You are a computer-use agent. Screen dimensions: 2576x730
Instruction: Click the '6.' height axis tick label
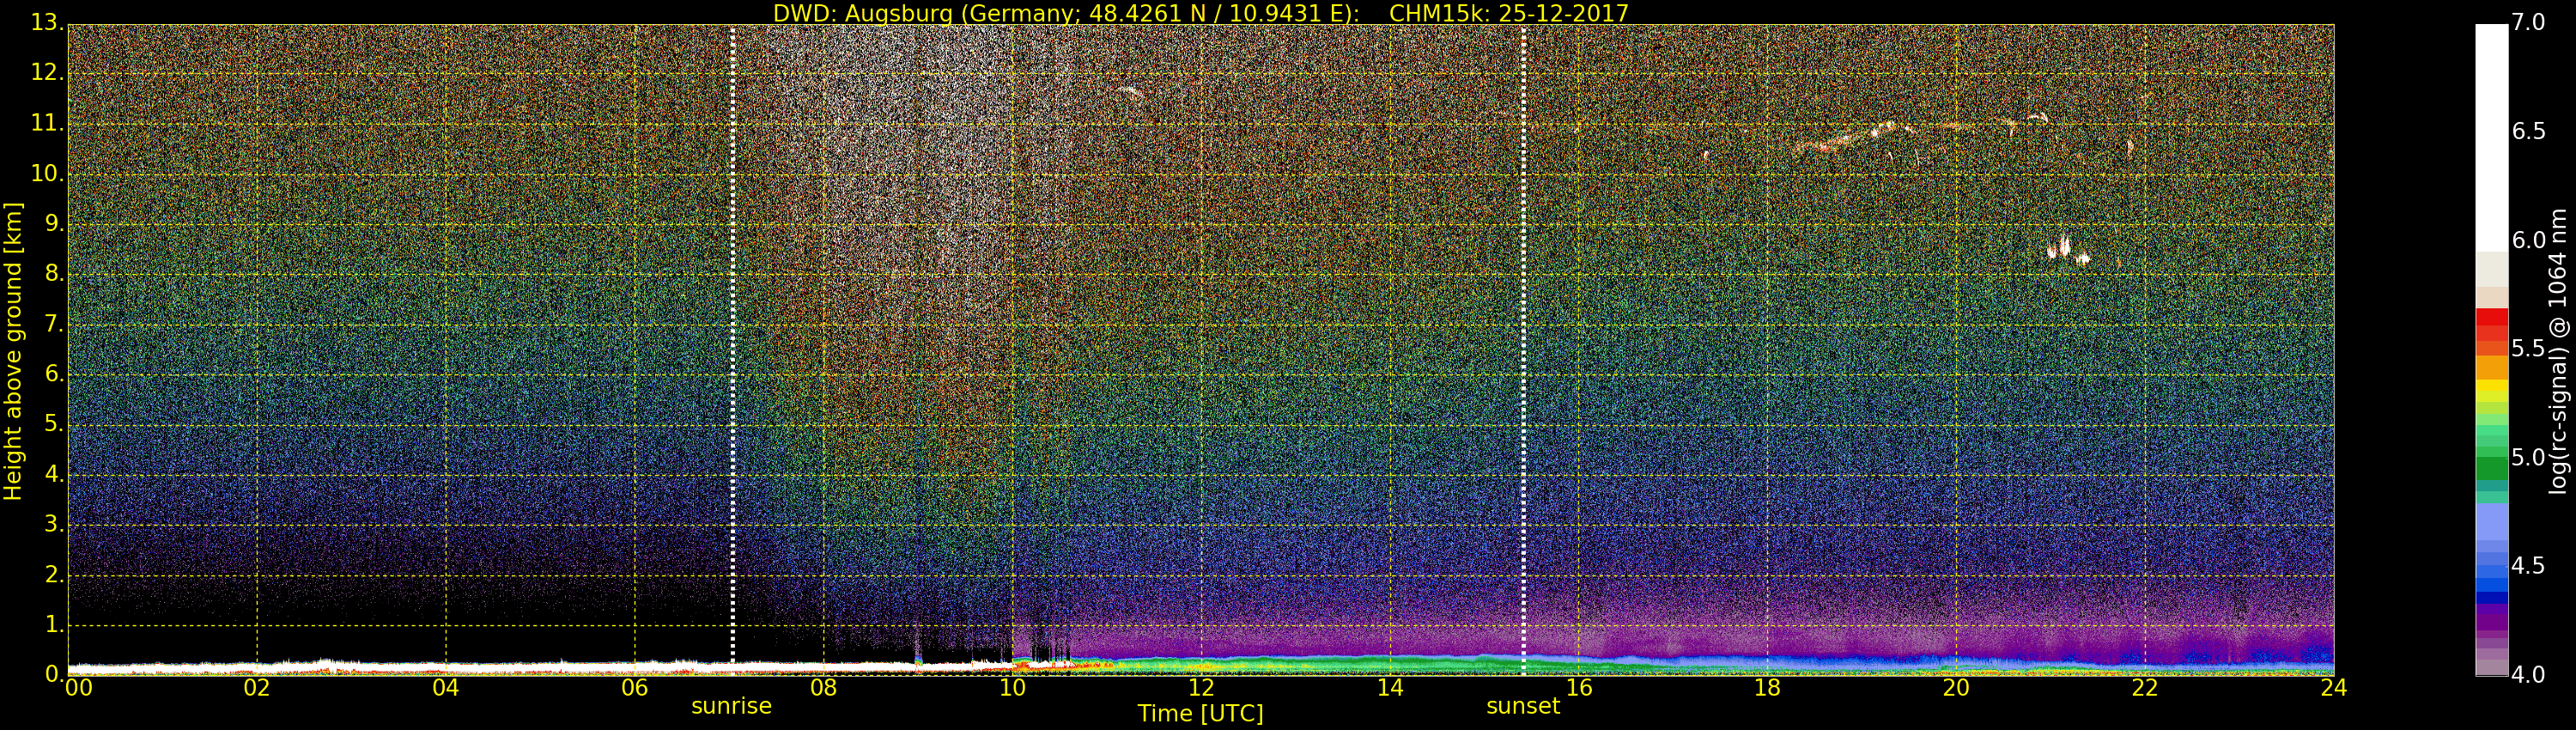pyautogui.click(x=53, y=374)
